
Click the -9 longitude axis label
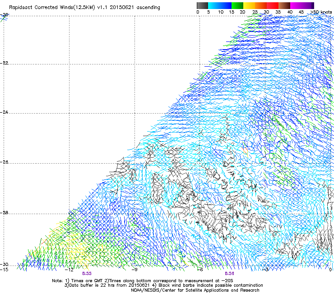pos(135,270)
